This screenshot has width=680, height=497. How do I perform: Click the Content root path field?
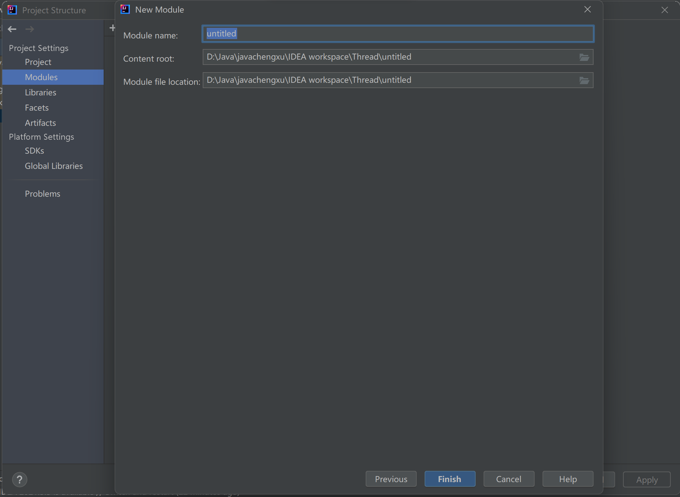point(388,57)
